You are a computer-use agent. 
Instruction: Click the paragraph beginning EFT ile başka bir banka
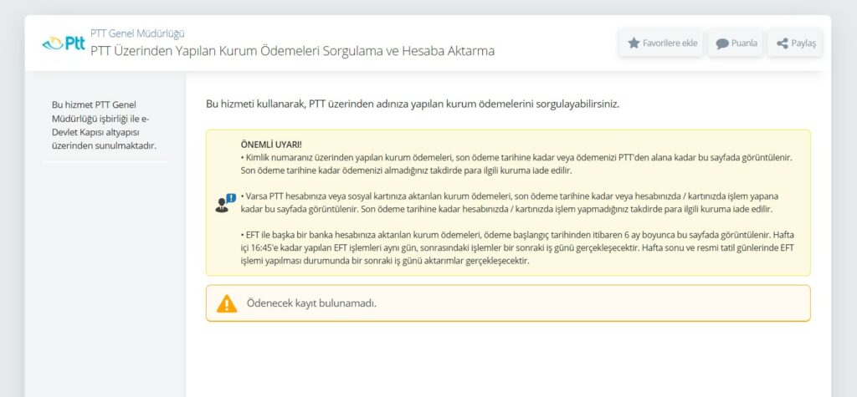pos(517,247)
